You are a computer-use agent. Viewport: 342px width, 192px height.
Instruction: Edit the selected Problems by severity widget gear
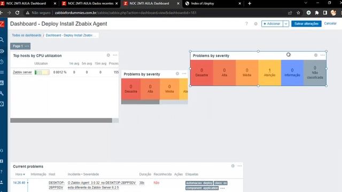pos(316,55)
